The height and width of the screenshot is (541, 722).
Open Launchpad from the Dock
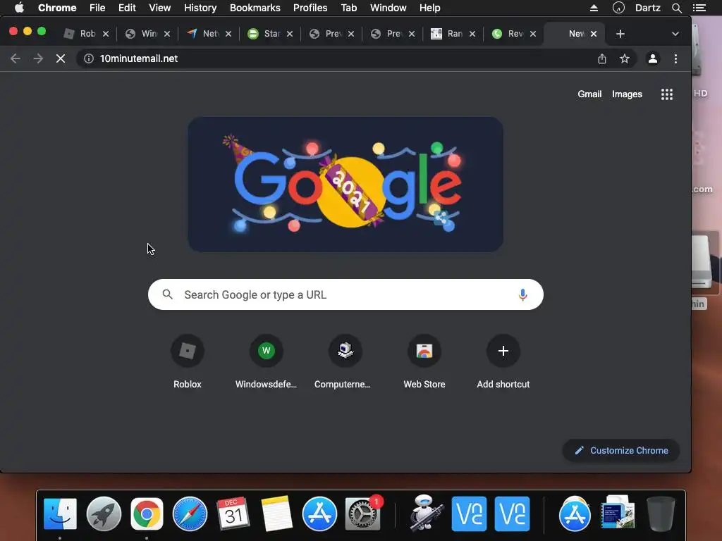tap(104, 514)
